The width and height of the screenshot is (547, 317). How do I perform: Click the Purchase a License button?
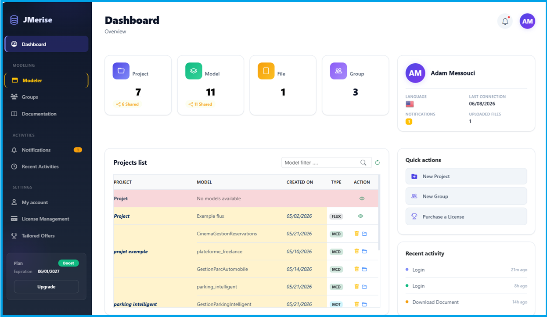pyautogui.click(x=466, y=216)
